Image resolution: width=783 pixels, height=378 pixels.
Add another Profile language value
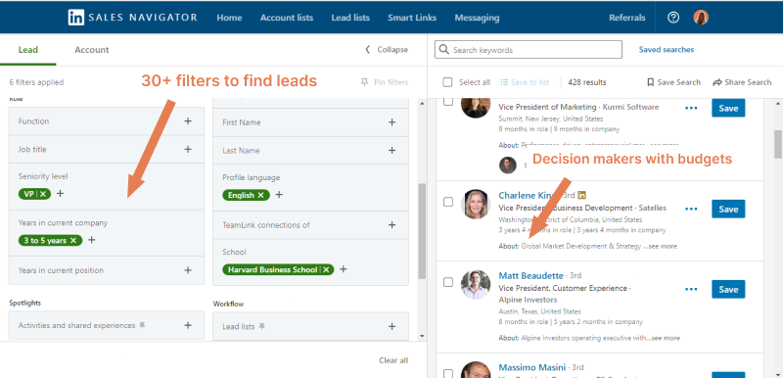pyautogui.click(x=279, y=195)
